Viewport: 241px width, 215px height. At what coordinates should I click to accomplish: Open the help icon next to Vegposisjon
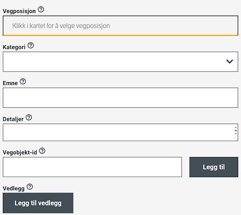41,10
